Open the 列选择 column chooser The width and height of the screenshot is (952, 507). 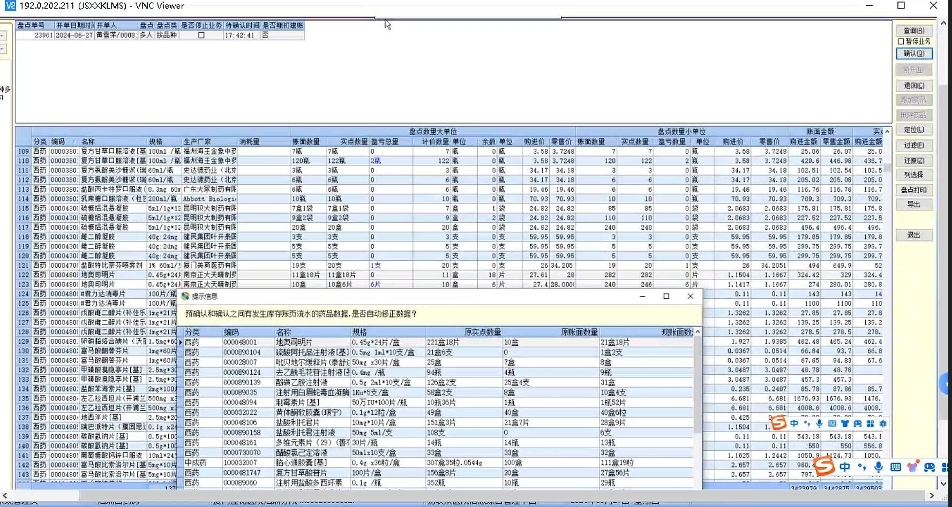point(914,175)
